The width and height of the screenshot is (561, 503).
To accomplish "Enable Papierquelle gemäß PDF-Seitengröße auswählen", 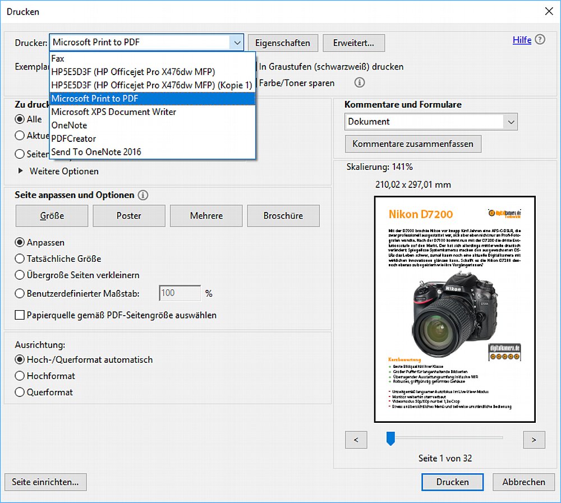I will tap(20, 315).
